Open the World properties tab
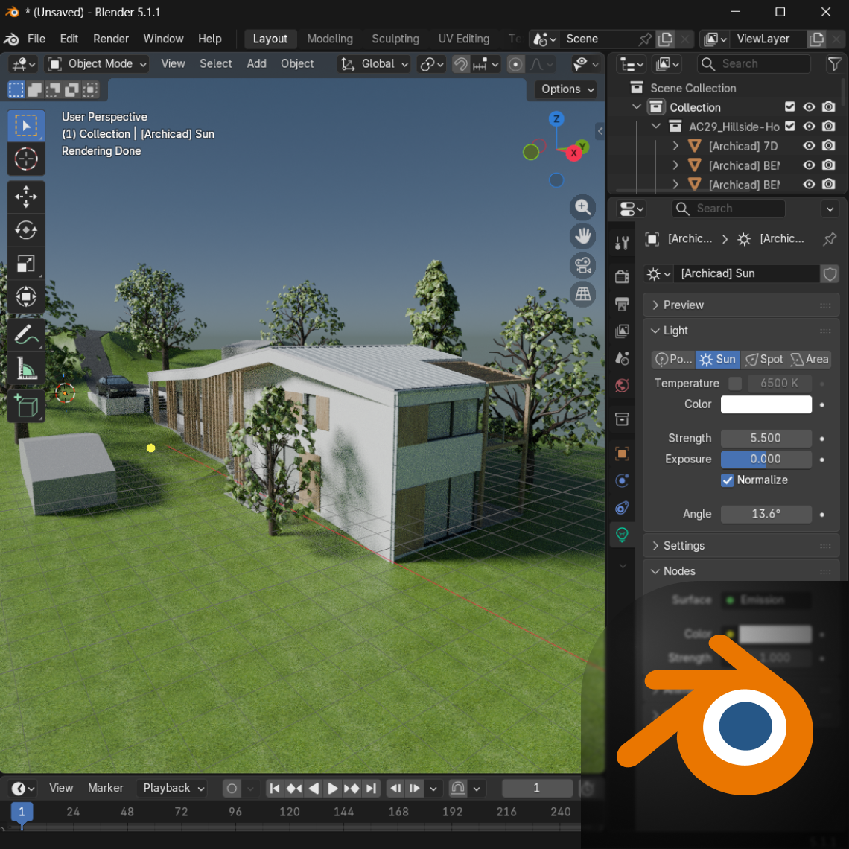This screenshot has width=849, height=849. [x=622, y=386]
